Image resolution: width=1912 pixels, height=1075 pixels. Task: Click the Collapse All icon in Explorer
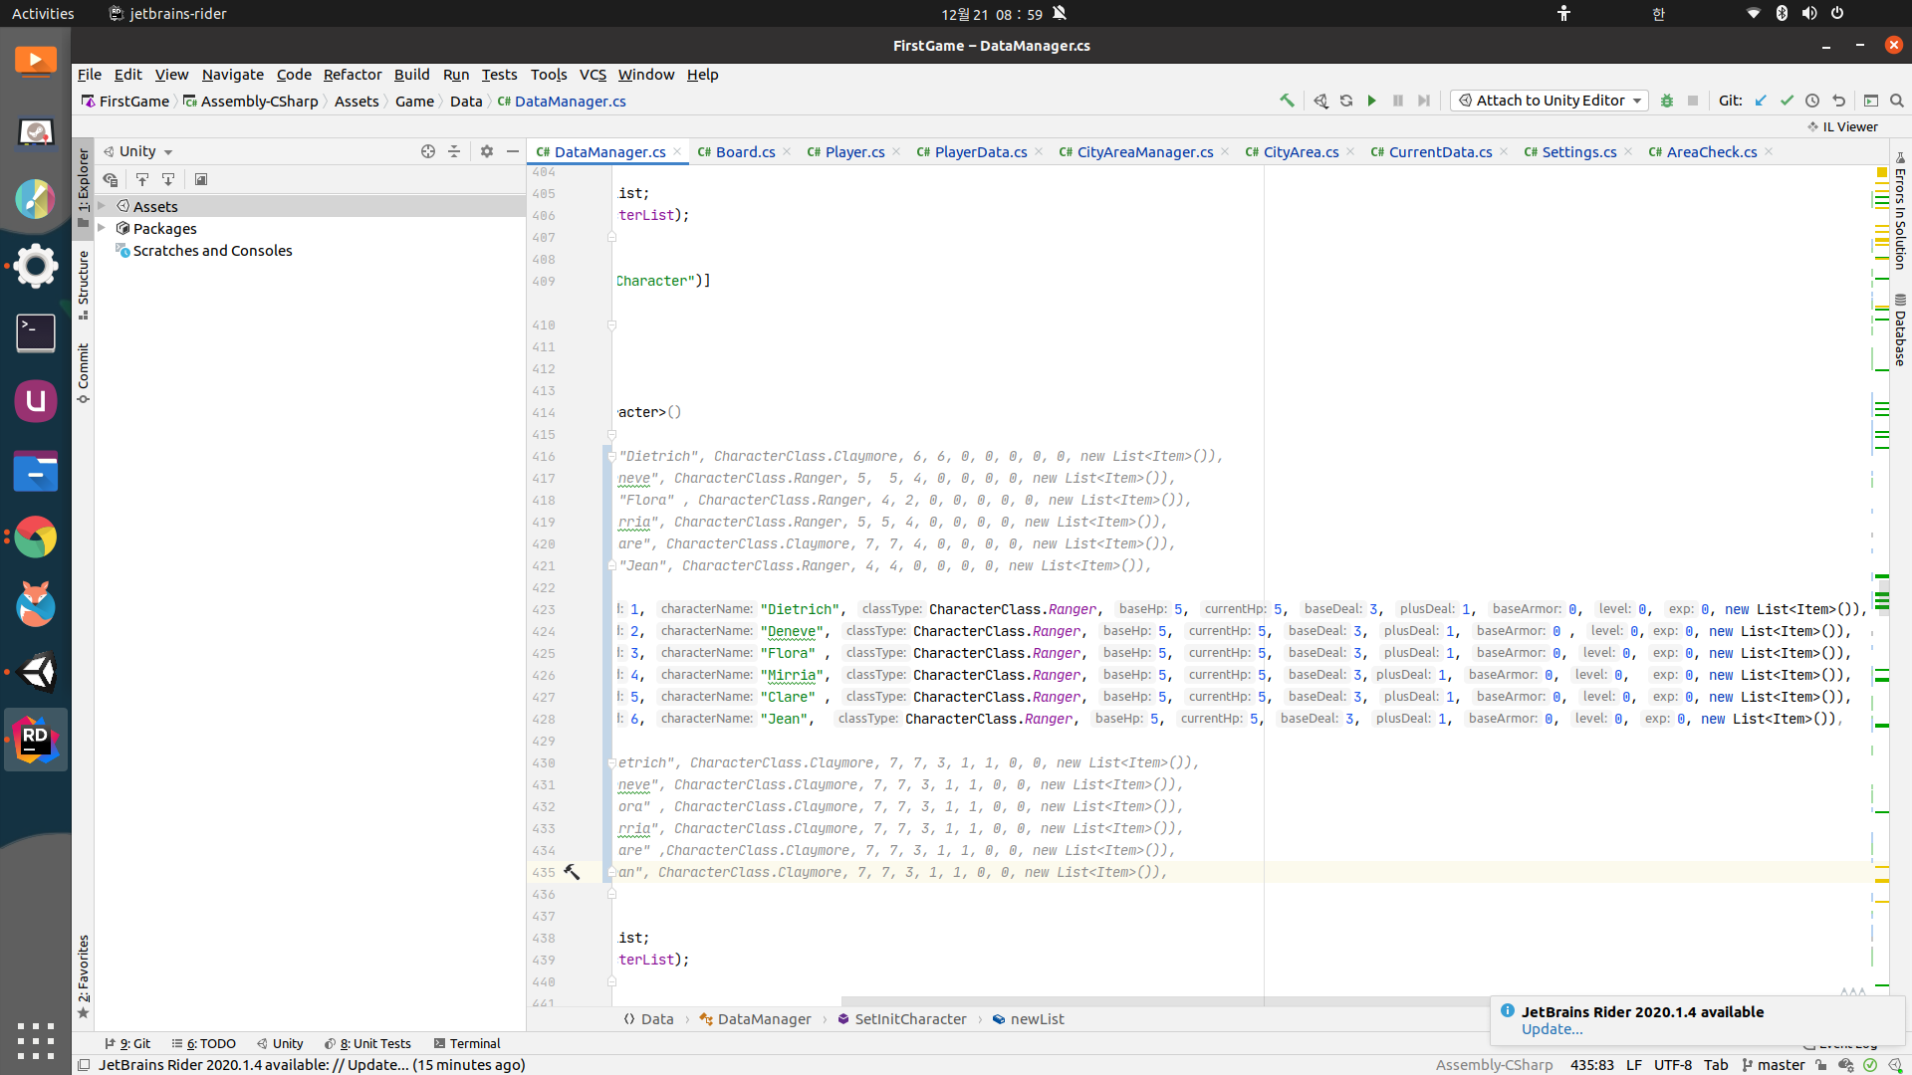pos(454,151)
